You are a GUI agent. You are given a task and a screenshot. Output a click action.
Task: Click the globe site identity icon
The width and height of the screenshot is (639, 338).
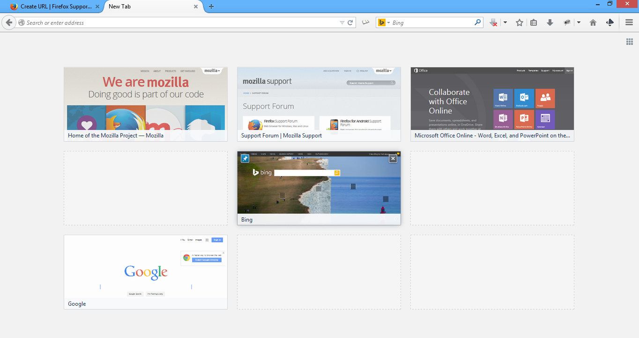click(x=22, y=22)
